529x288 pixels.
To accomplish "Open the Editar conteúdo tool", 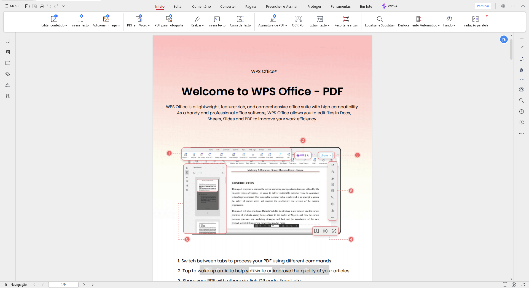I will [54, 21].
